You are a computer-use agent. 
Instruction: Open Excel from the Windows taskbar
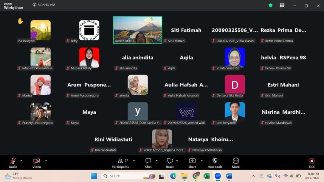pyautogui.click(x=206, y=176)
